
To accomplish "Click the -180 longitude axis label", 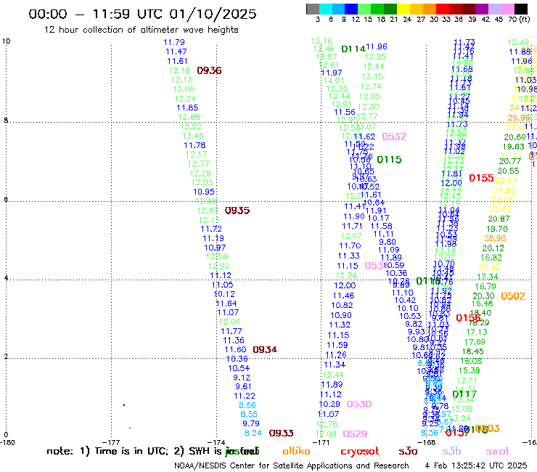I will [7, 442].
